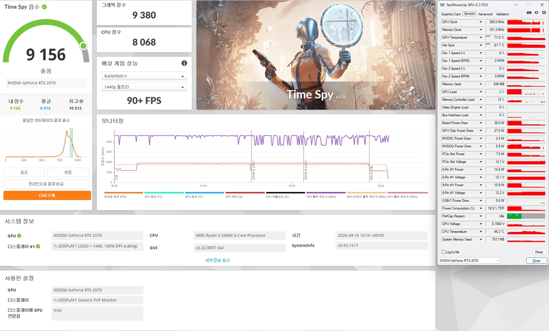Click GUI version v2.32.8897 s64 field
The height and width of the screenshot is (331, 549).
pos(239,248)
